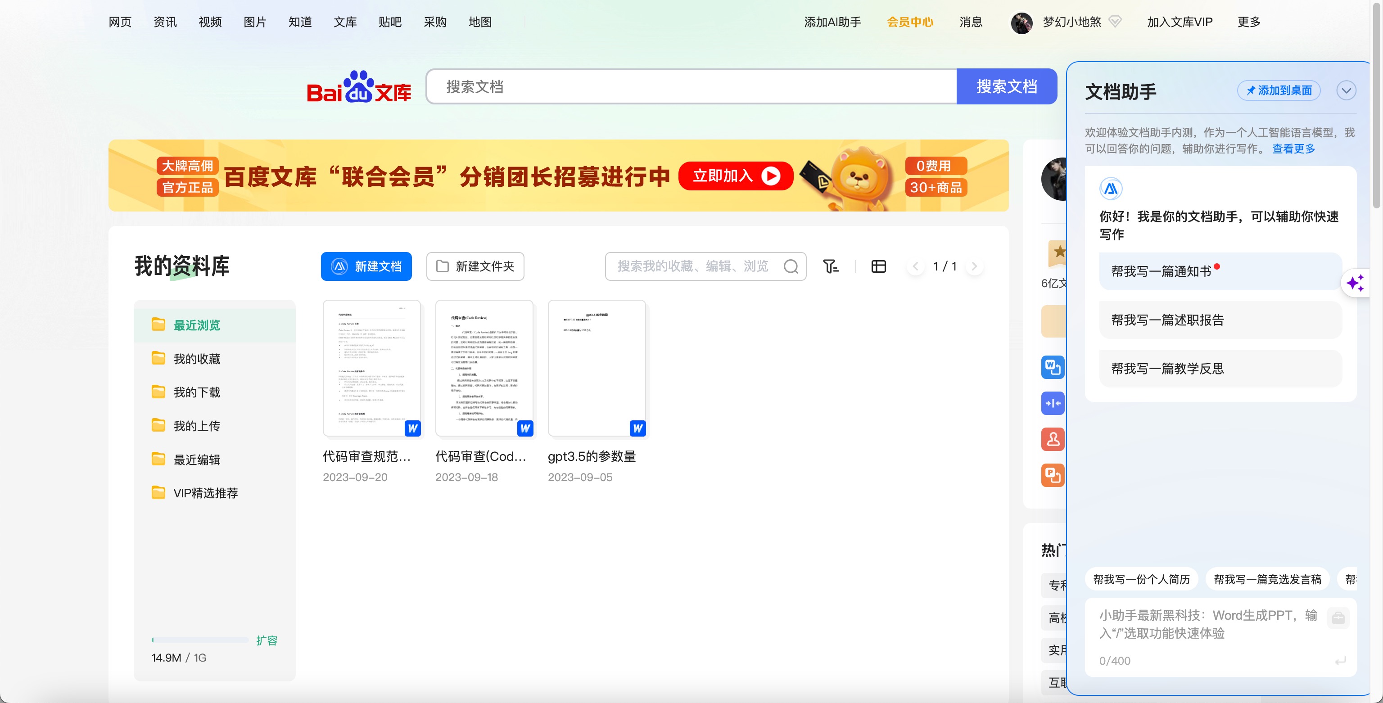Click 添加到桌面 pin button

coord(1278,90)
